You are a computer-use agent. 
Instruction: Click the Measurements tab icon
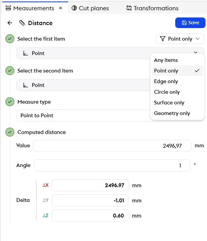point(8,8)
